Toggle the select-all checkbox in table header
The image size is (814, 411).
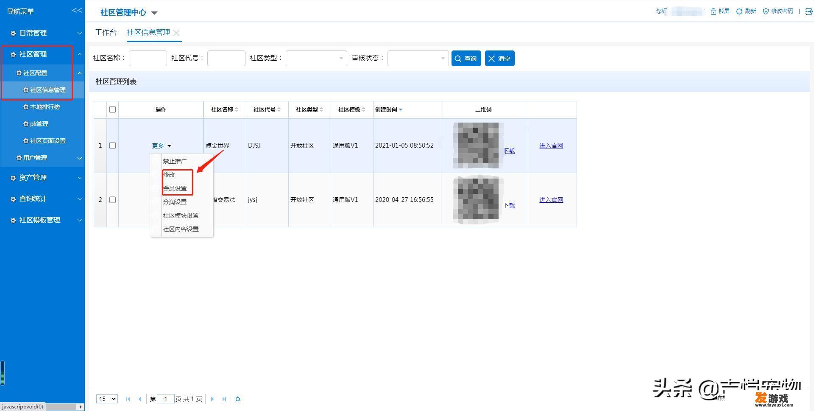(112, 109)
